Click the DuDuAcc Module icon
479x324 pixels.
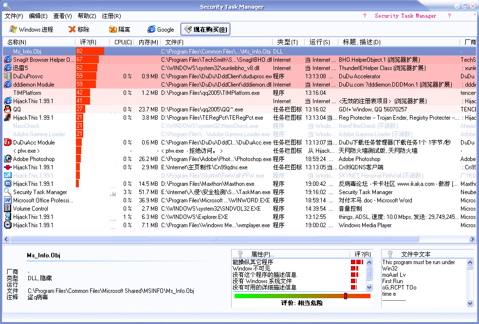tap(8, 142)
